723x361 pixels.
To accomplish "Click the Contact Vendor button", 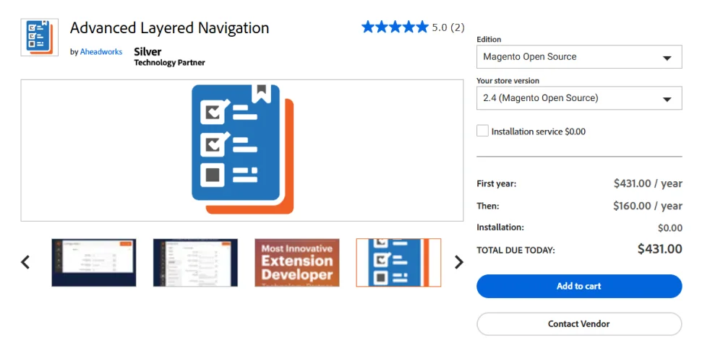I will click(579, 324).
